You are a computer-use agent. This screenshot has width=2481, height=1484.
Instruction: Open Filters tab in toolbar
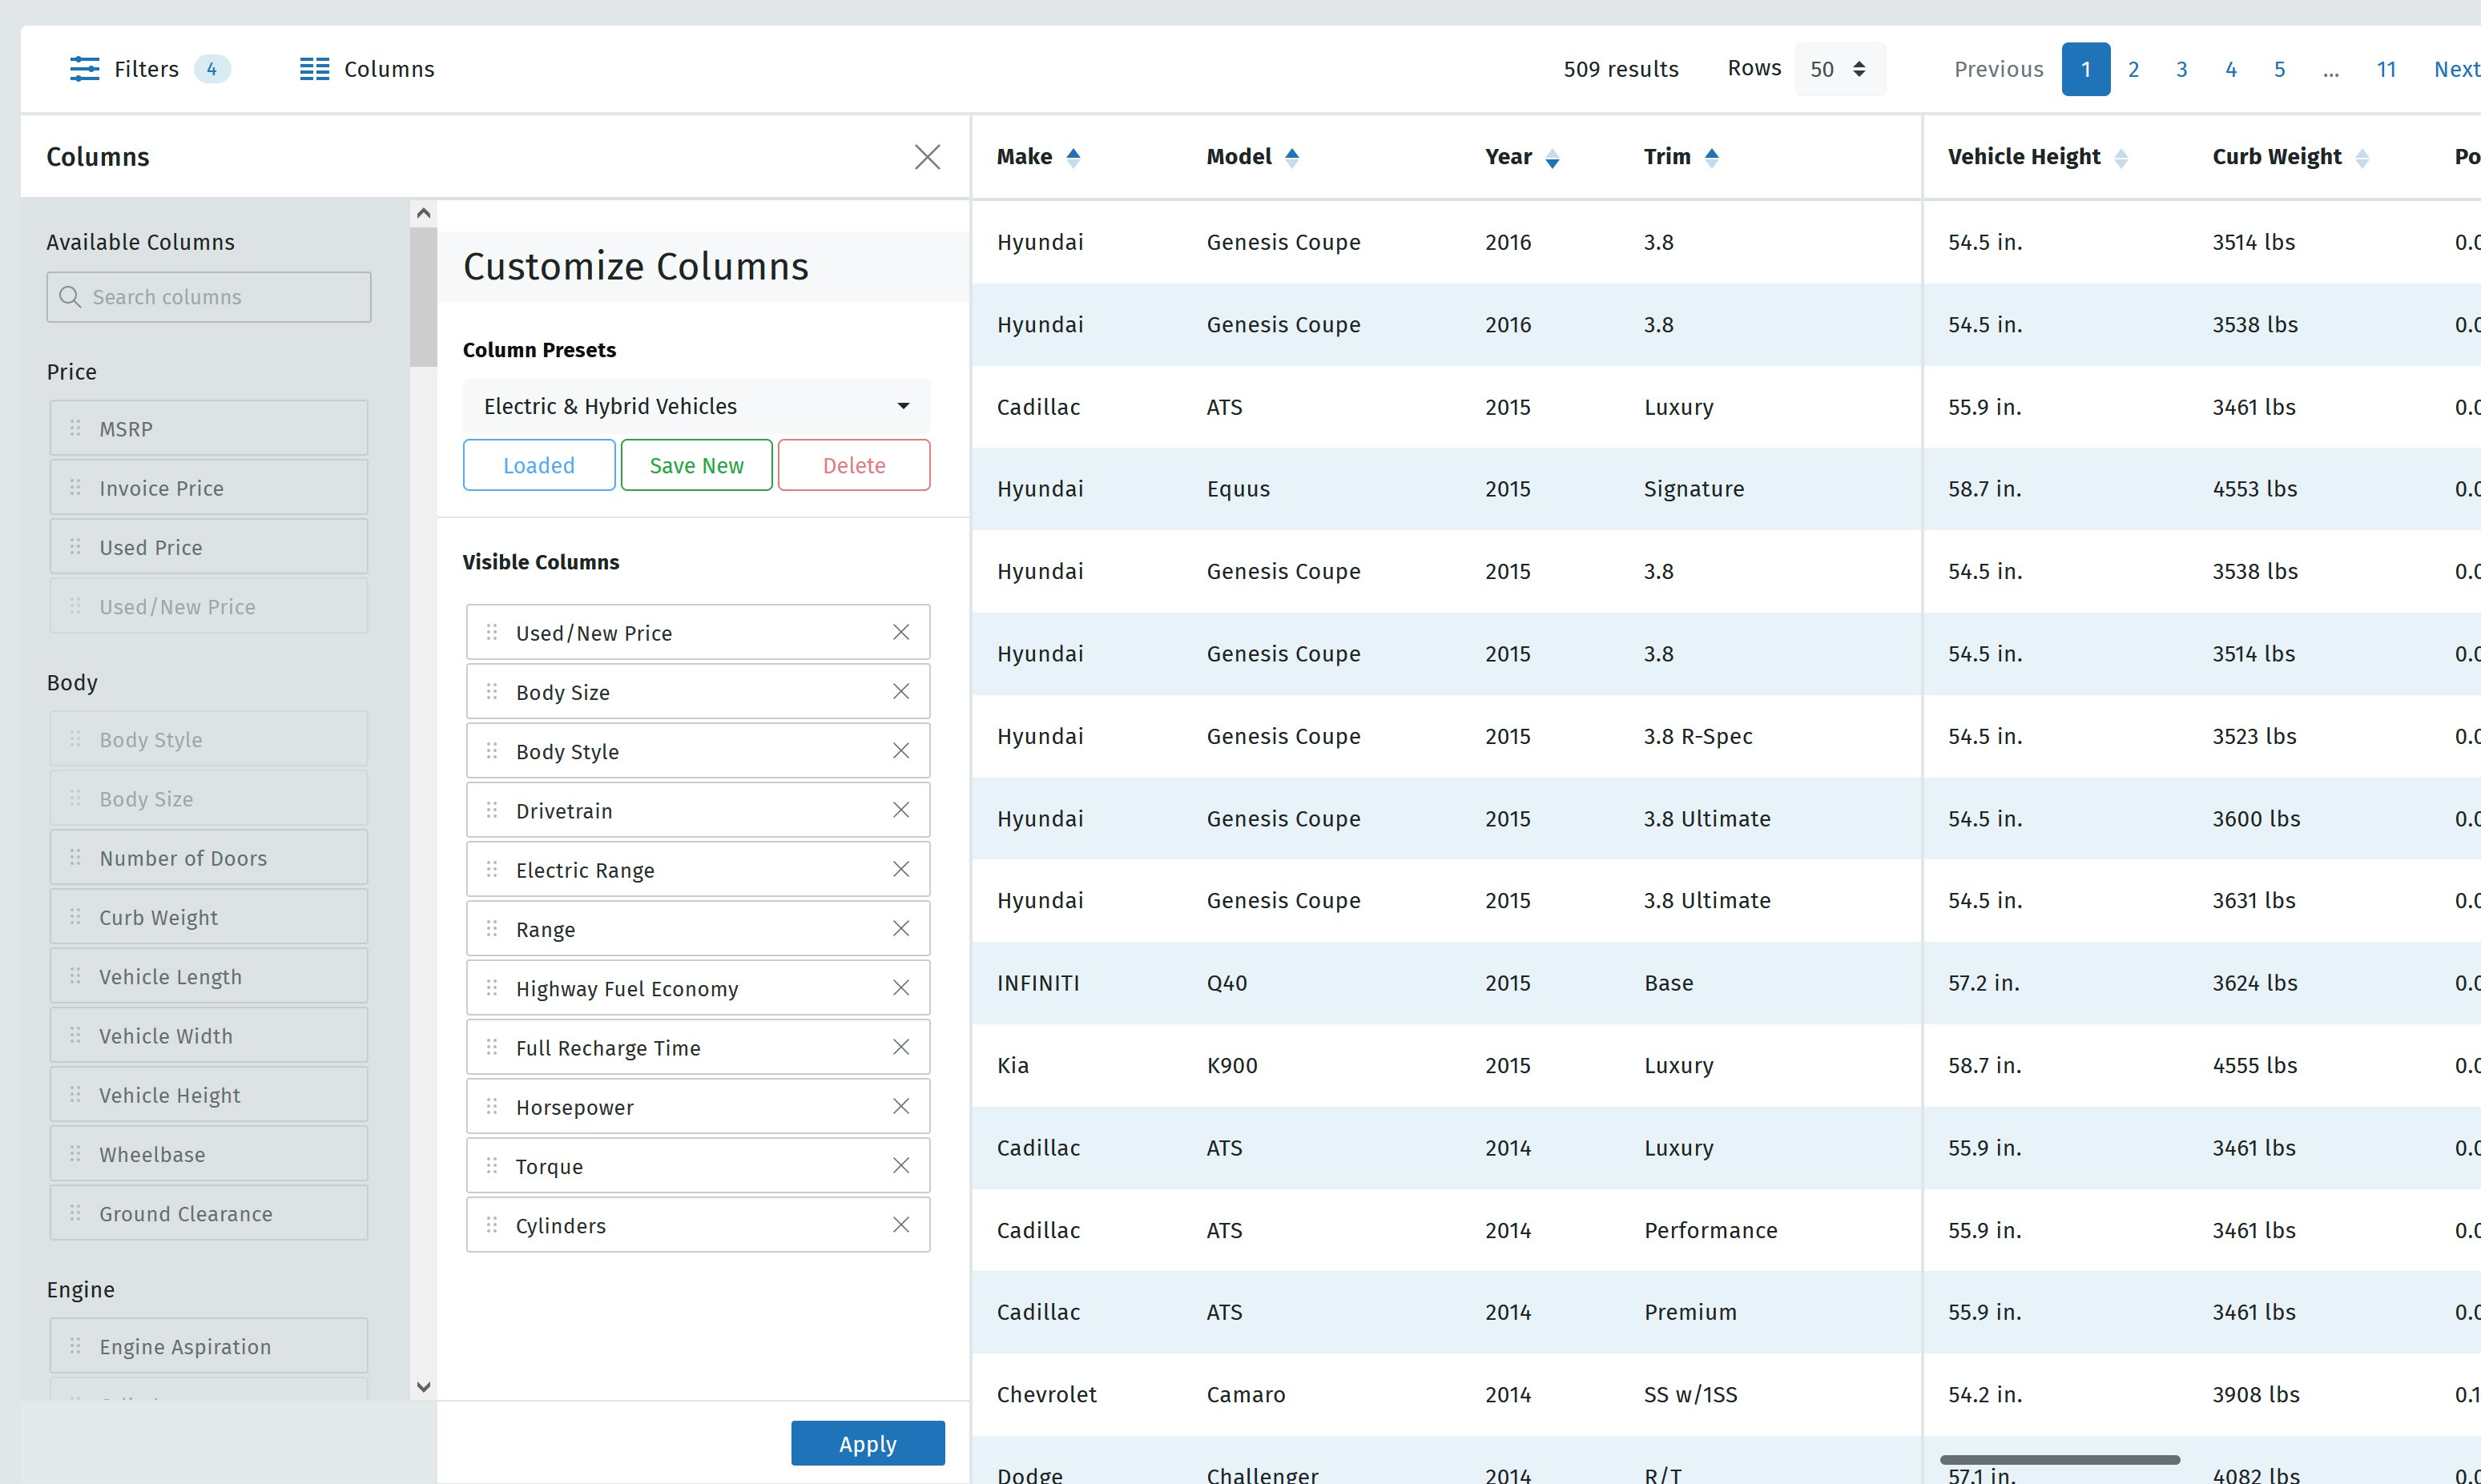click(x=150, y=69)
